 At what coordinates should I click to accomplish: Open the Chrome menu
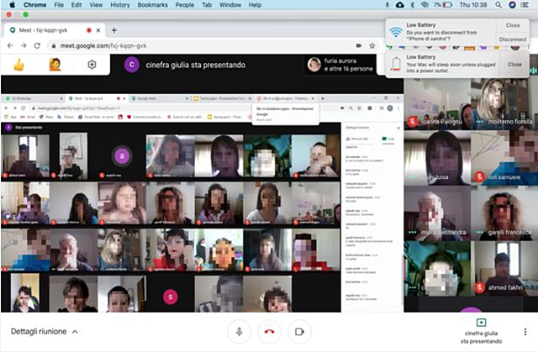[35, 5]
